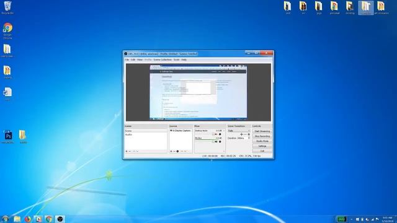Viewport: 397px width, 223px height.
Task: Open the Scene Collection menu
Action: (x=163, y=60)
